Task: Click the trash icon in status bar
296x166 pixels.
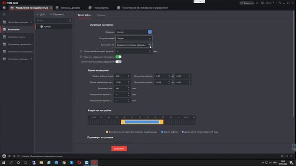Action: [9, 156]
